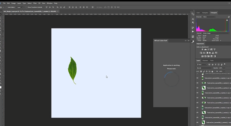Viewport: 231px width, 126px height.
Task: Switch to the Channels tab
Action: point(205,60)
